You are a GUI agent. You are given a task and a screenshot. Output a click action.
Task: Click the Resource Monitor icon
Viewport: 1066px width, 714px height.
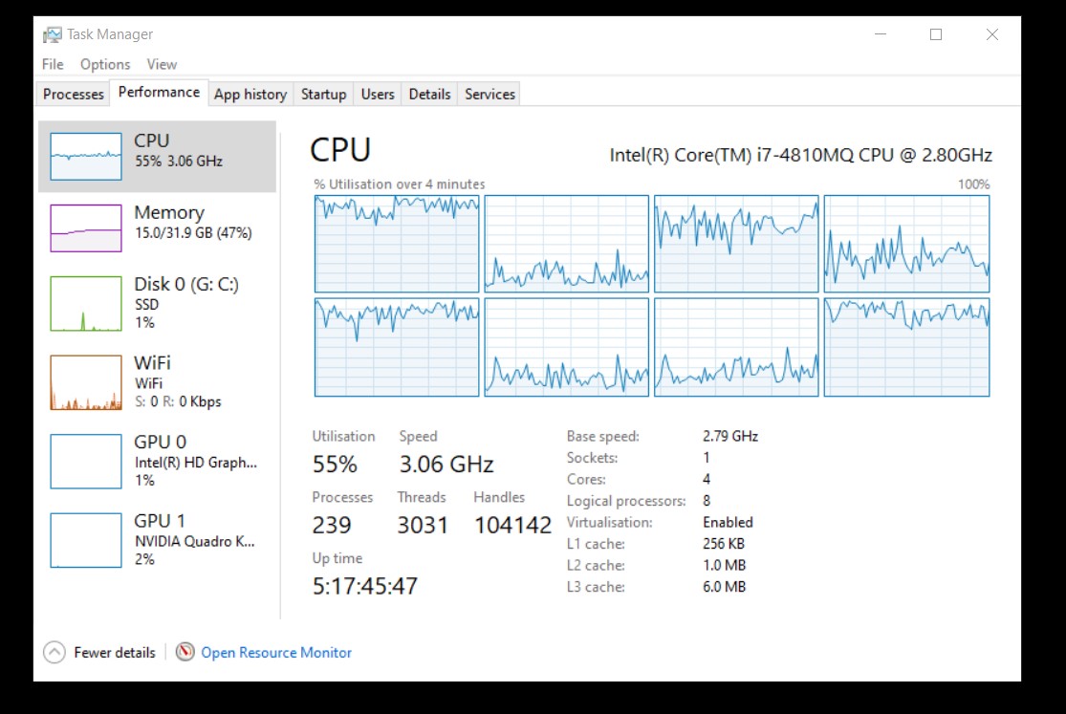(x=184, y=652)
